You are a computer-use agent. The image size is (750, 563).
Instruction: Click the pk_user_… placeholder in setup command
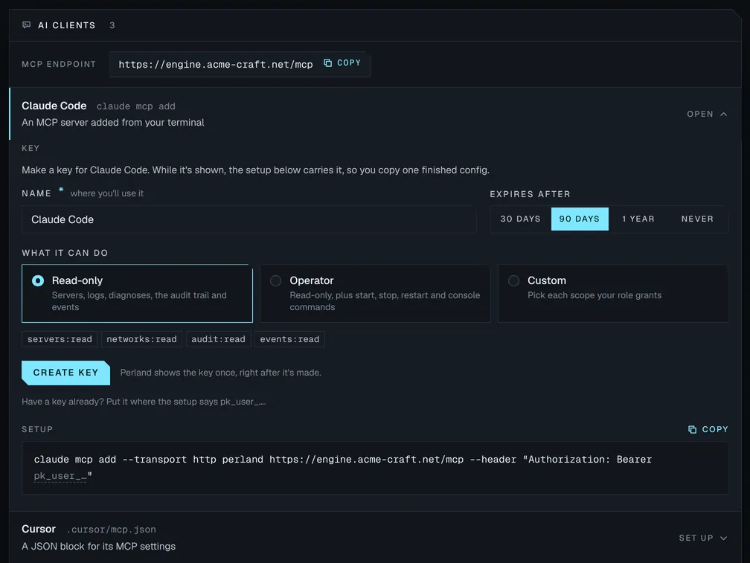point(60,476)
